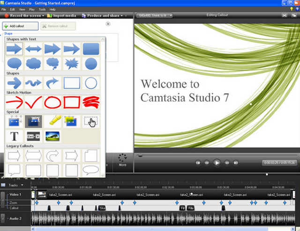Pick the oval speech bubble callout
The width and height of the screenshot is (300, 231).
click(x=14, y=64)
